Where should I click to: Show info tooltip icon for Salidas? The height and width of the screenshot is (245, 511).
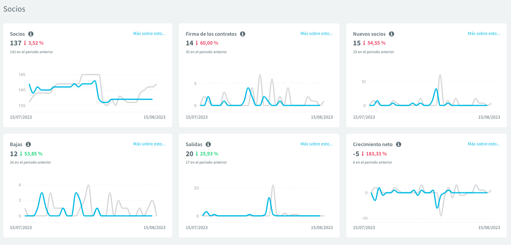208,144
